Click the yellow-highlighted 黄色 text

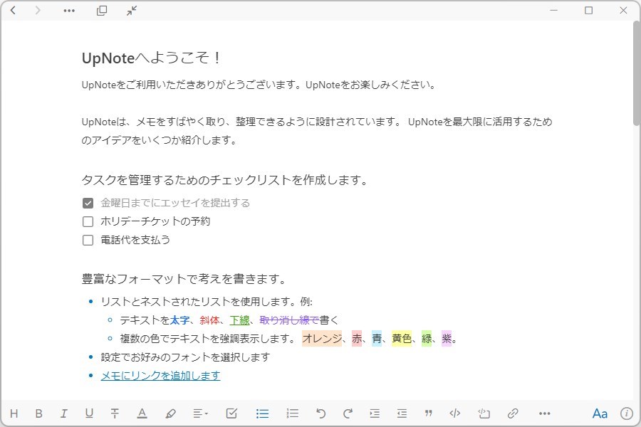(x=402, y=338)
